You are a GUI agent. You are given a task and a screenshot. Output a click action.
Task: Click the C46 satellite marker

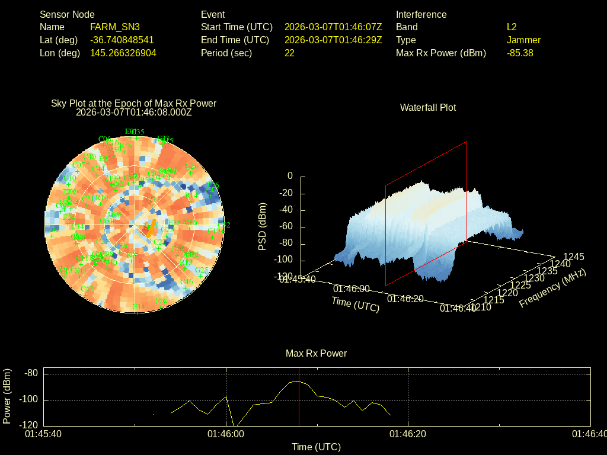186,282
